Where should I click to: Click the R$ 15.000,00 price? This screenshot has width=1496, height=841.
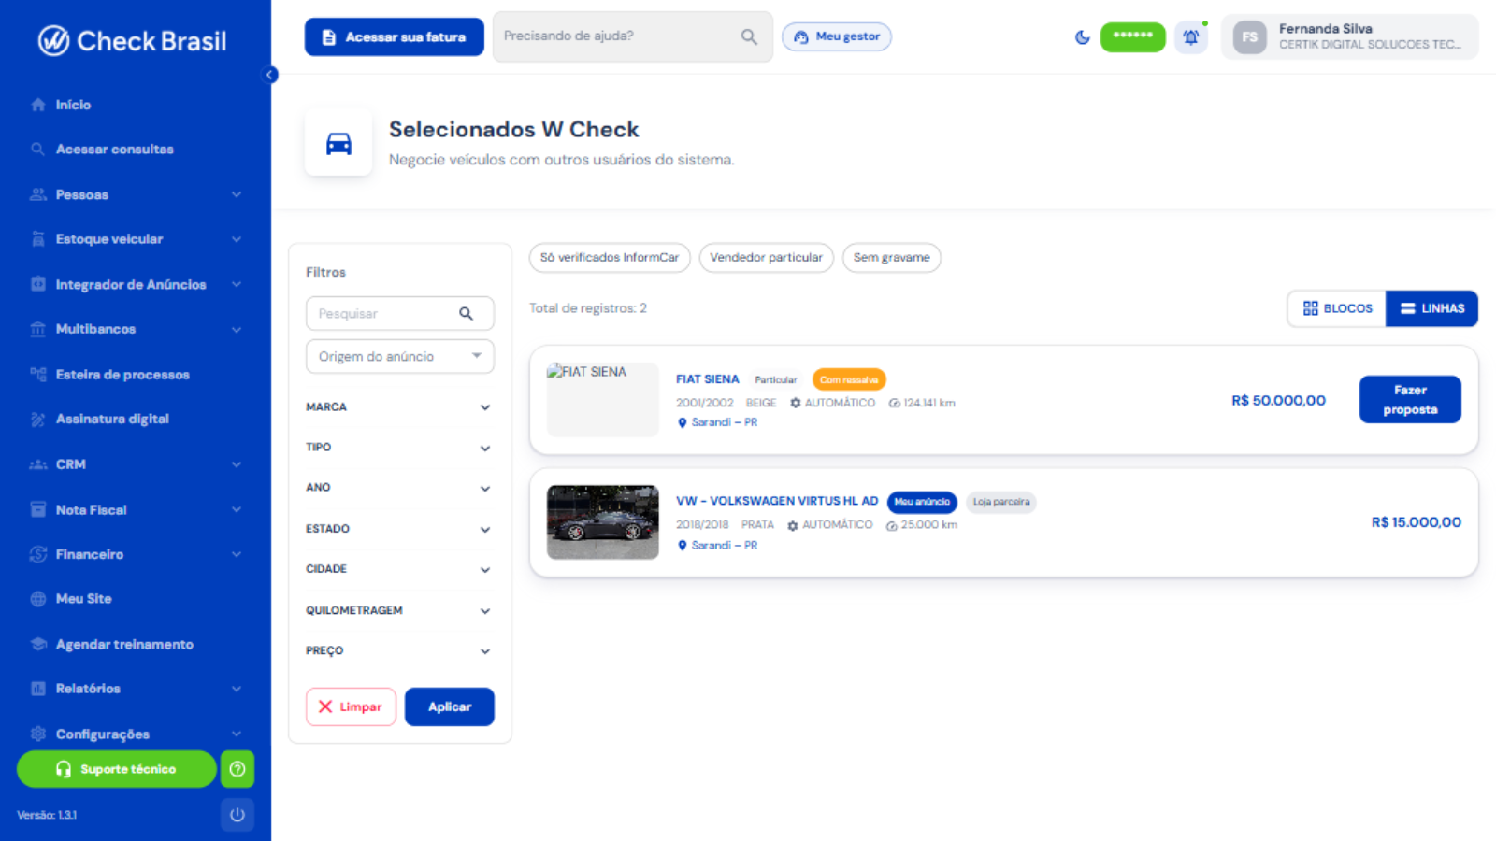pyautogui.click(x=1416, y=522)
